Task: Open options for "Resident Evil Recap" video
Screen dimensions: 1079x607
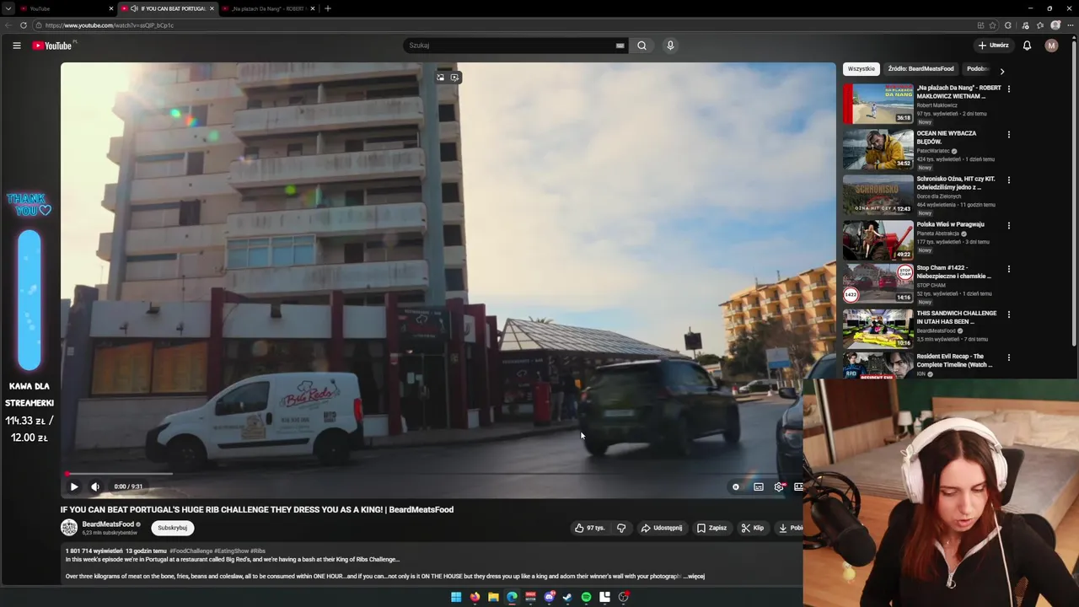Action: (1008, 357)
